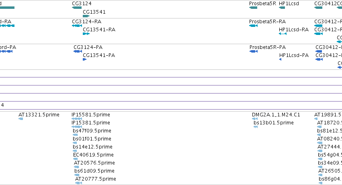Select the Prosbeta5R-PA protein glyph
Screen dimensions: 342x185
254,51
